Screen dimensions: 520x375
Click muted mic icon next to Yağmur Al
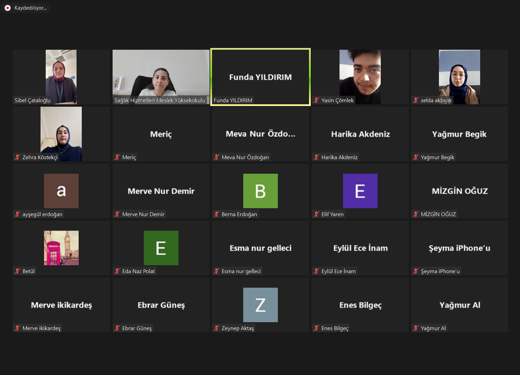point(416,328)
